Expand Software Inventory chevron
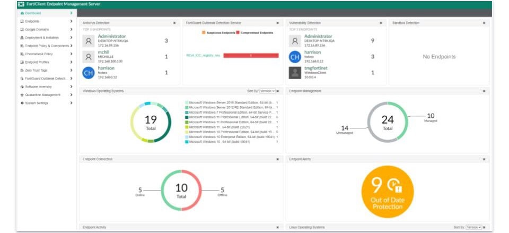This screenshot has width=509, height=233. pyautogui.click(x=71, y=87)
